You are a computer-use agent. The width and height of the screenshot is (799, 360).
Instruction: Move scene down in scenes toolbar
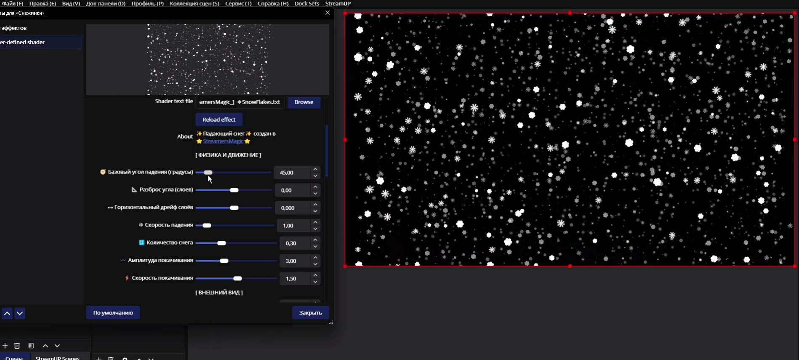click(57, 346)
